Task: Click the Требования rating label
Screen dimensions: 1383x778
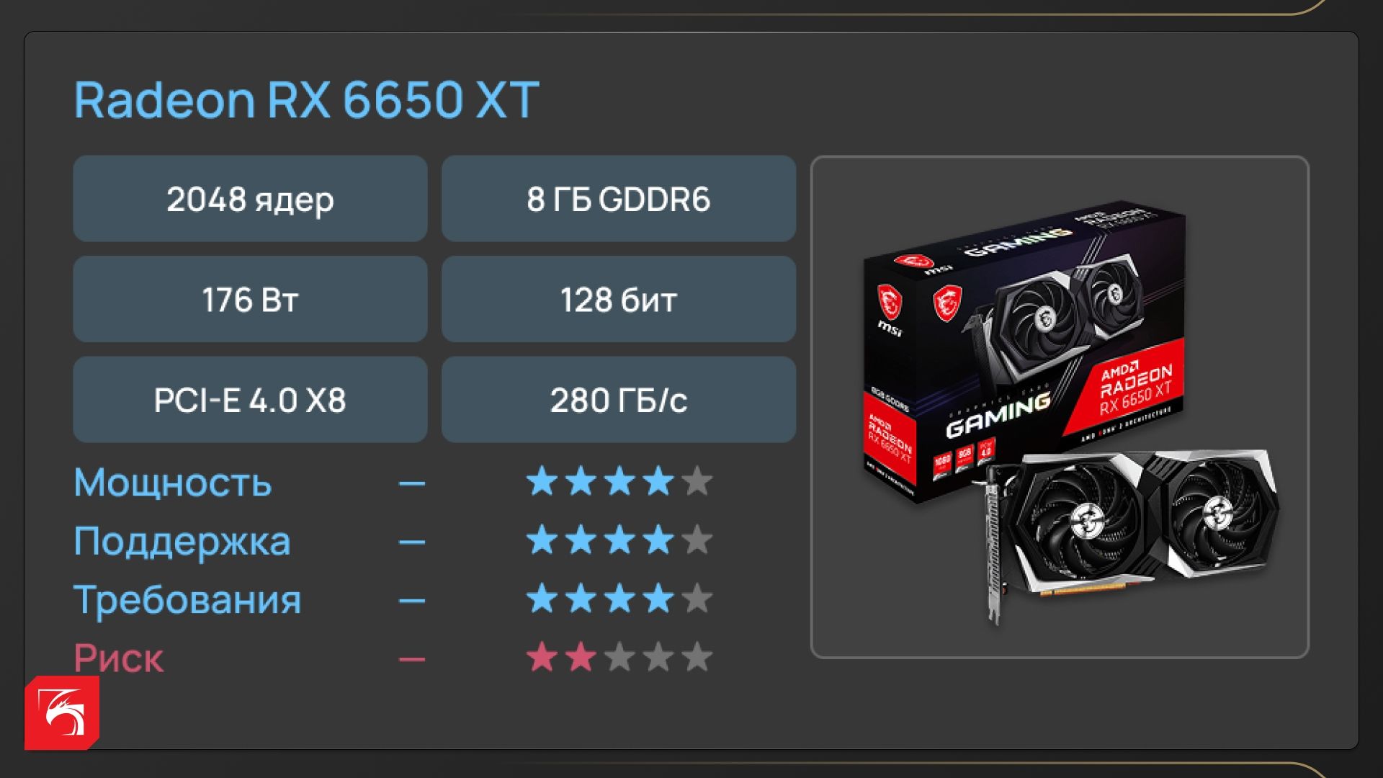Action: tap(187, 600)
